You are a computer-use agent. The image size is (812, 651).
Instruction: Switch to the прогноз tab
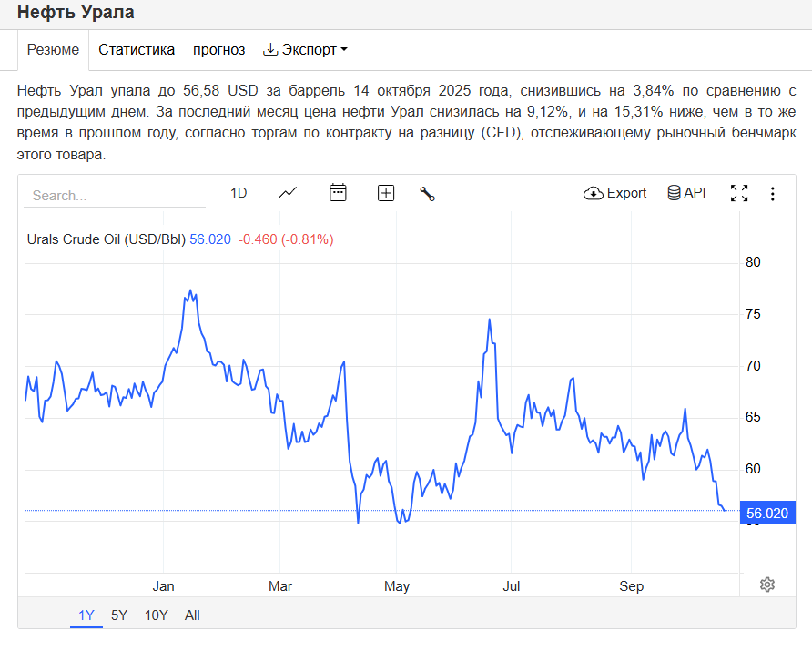tap(218, 50)
